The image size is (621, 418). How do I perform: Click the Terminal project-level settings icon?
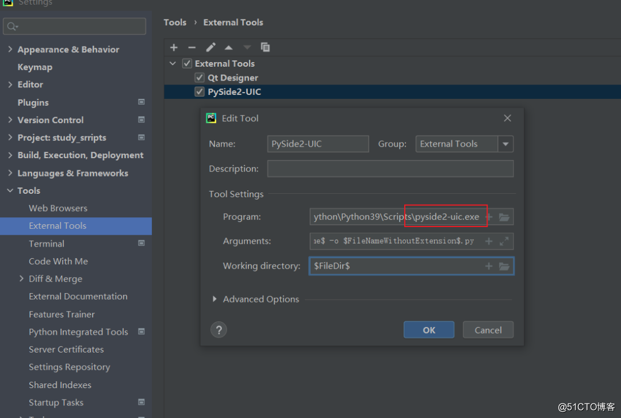[141, 243]
